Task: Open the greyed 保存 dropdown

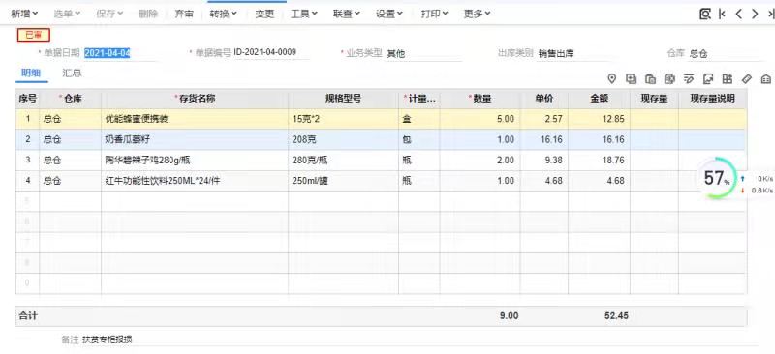Action: 109,14
